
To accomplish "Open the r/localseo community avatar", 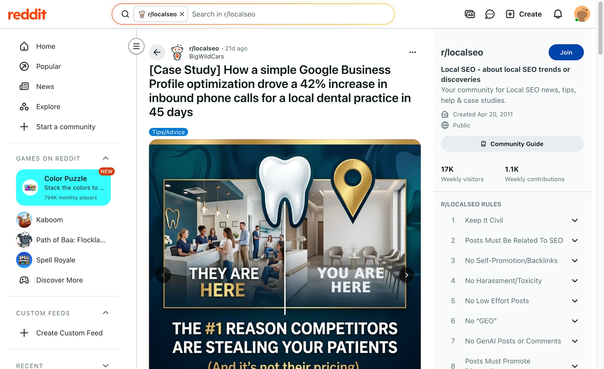I will click(x=177, y=52).
